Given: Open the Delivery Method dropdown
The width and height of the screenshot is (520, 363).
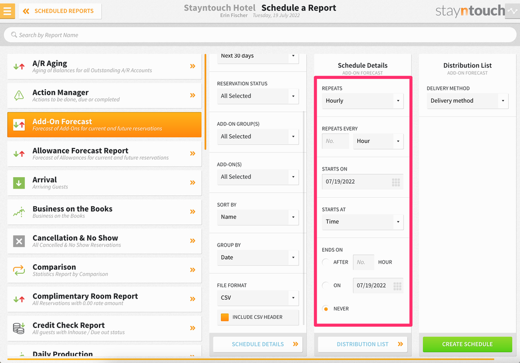Looking at the screenshot, I should tap(467, 100).
